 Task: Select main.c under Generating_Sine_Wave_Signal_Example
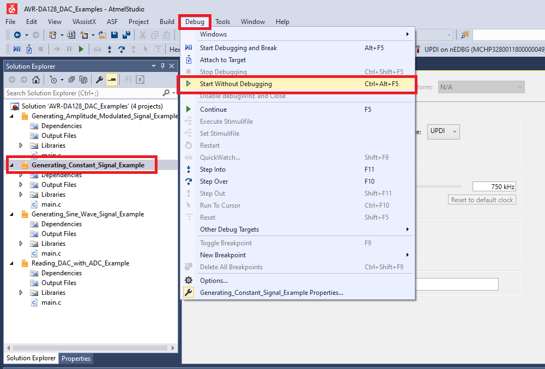[x=51, y=253]
